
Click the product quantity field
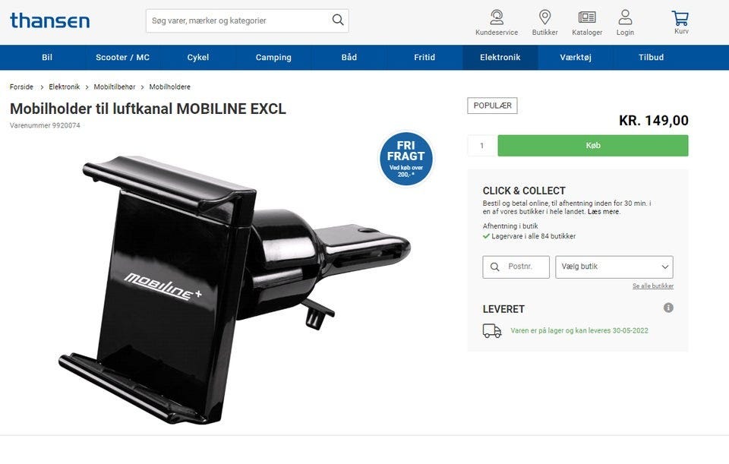(x=481, y=146)
